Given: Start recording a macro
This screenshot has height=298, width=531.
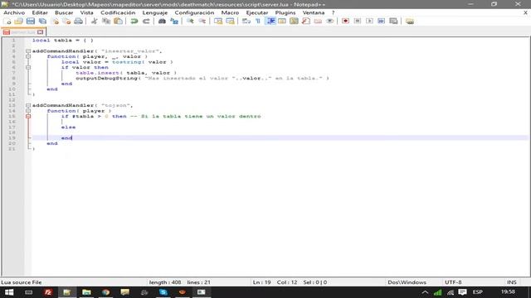Looking at the screenshot, I should point(345,22).
